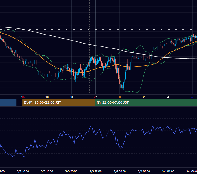Click the "3/3 18:00" label on lower axis

tap(47, 171)
